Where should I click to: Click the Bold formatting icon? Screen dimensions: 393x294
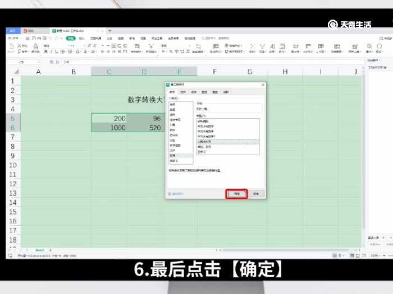pyautogui.click(x=45, y=52)
